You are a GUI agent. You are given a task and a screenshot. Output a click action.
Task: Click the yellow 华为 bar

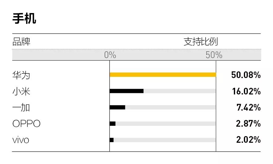(163, 75)
